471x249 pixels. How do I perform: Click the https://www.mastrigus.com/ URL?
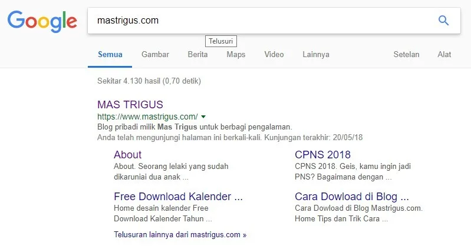(x=147, y=117)
